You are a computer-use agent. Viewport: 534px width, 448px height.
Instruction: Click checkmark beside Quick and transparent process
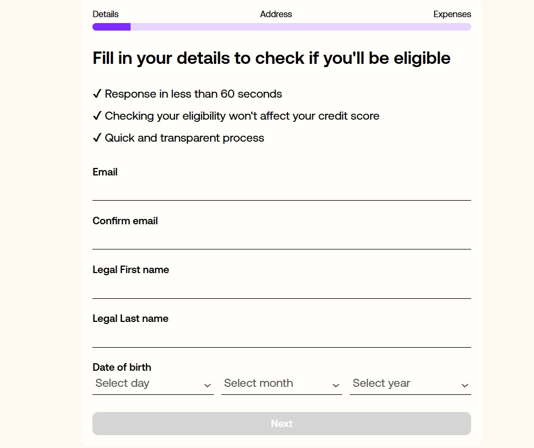click(97, 138)
